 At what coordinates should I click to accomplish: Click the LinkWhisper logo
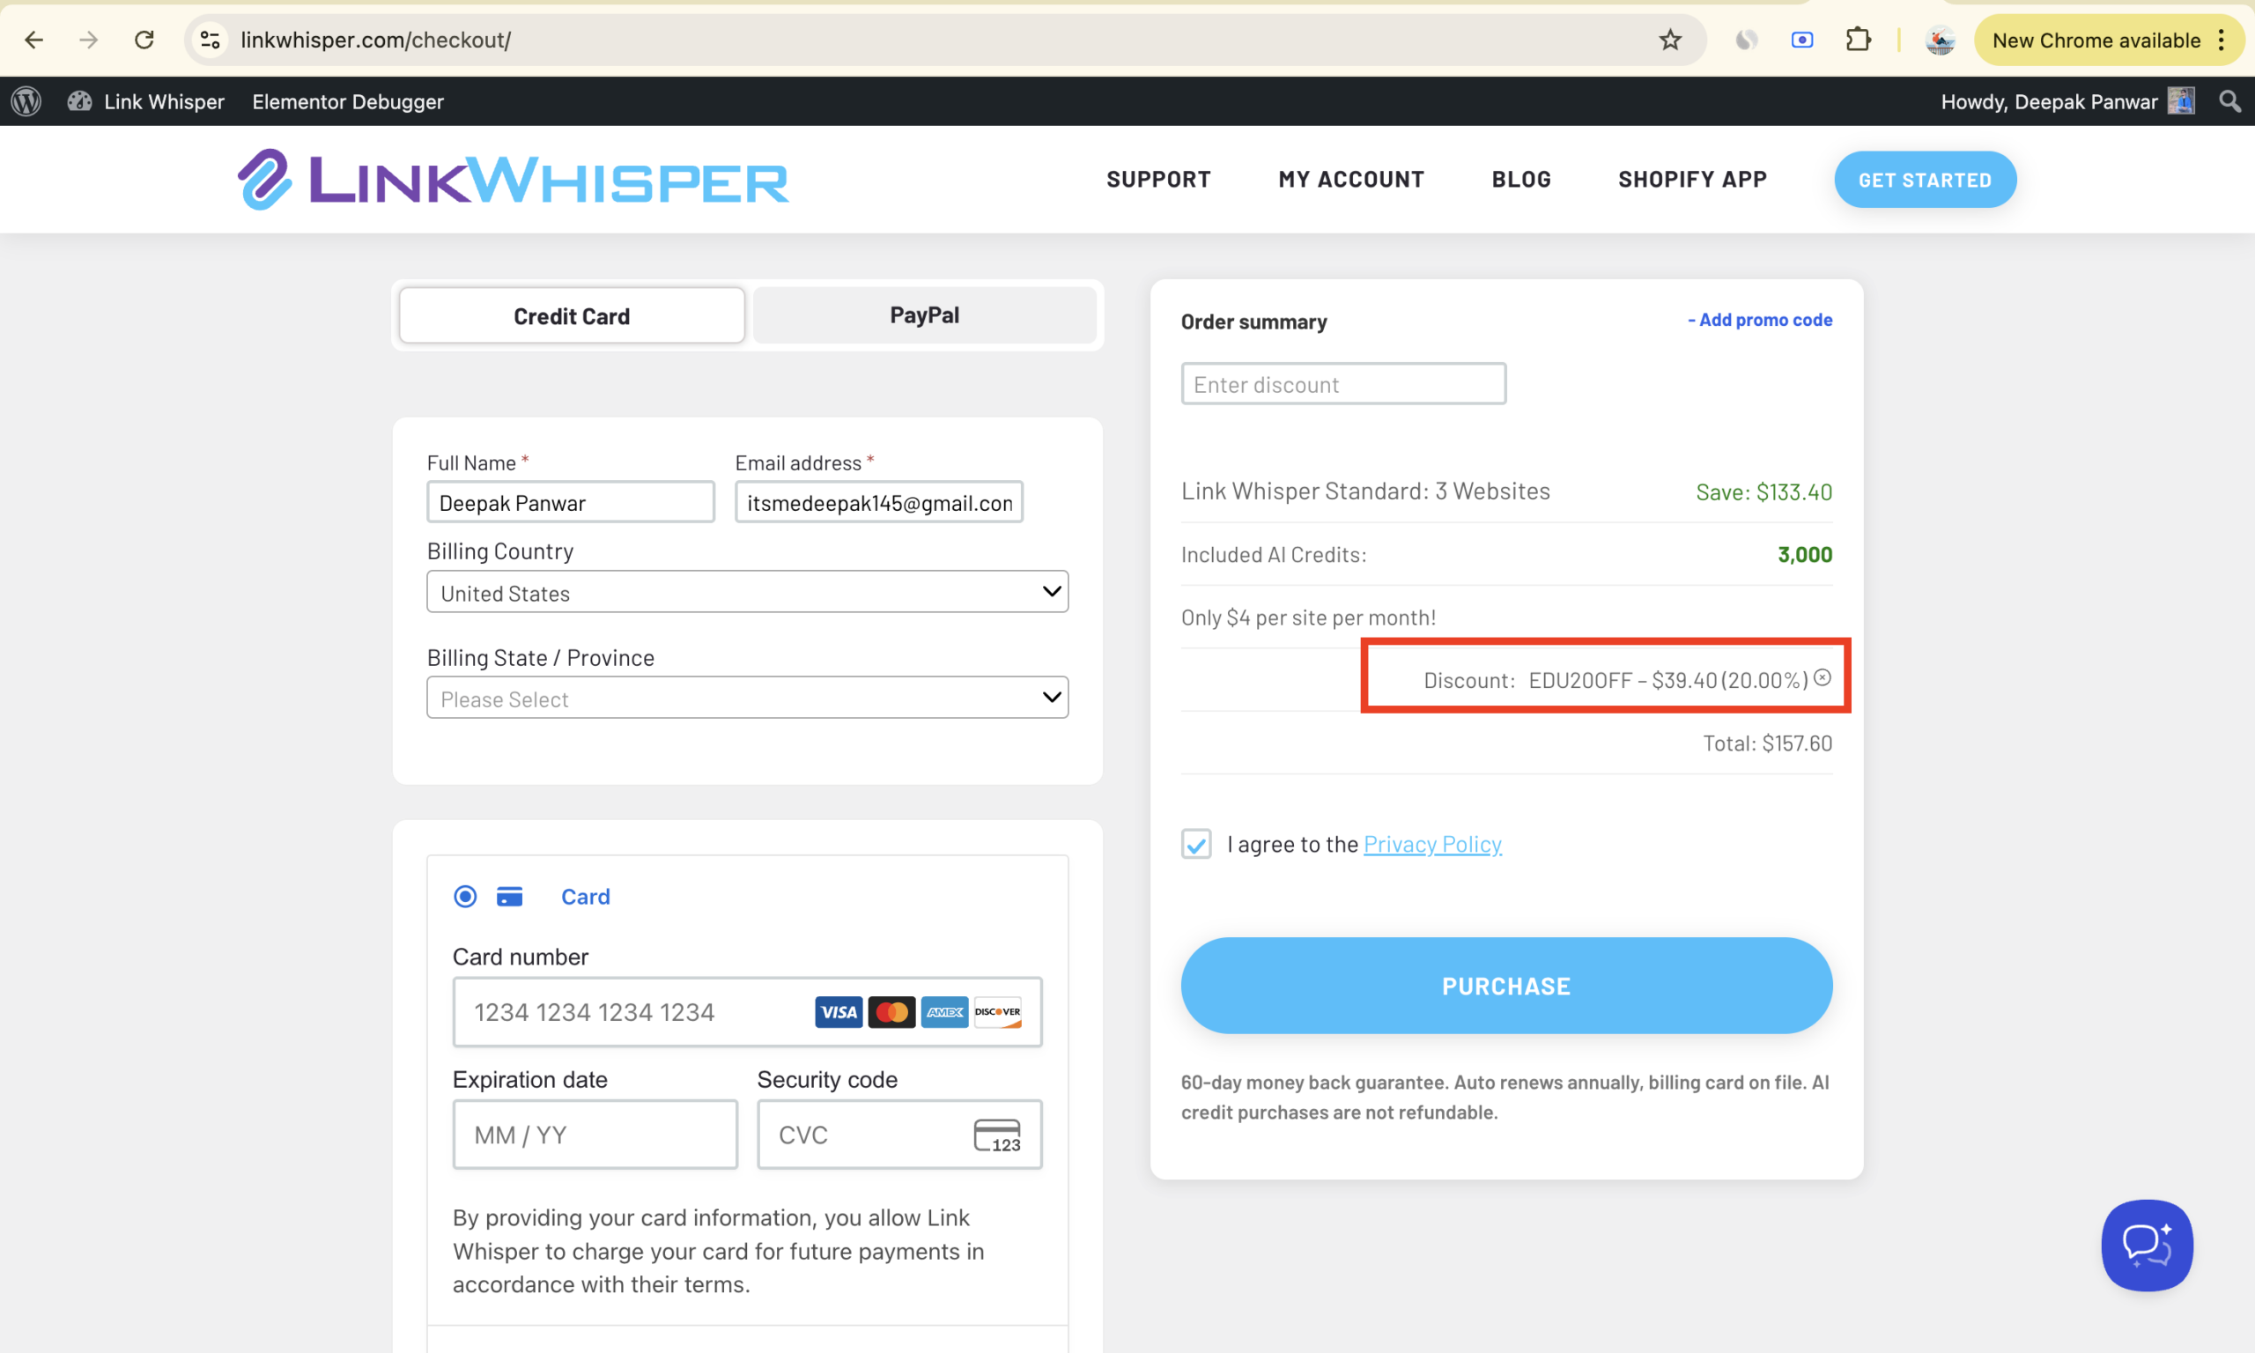point(514,180)
